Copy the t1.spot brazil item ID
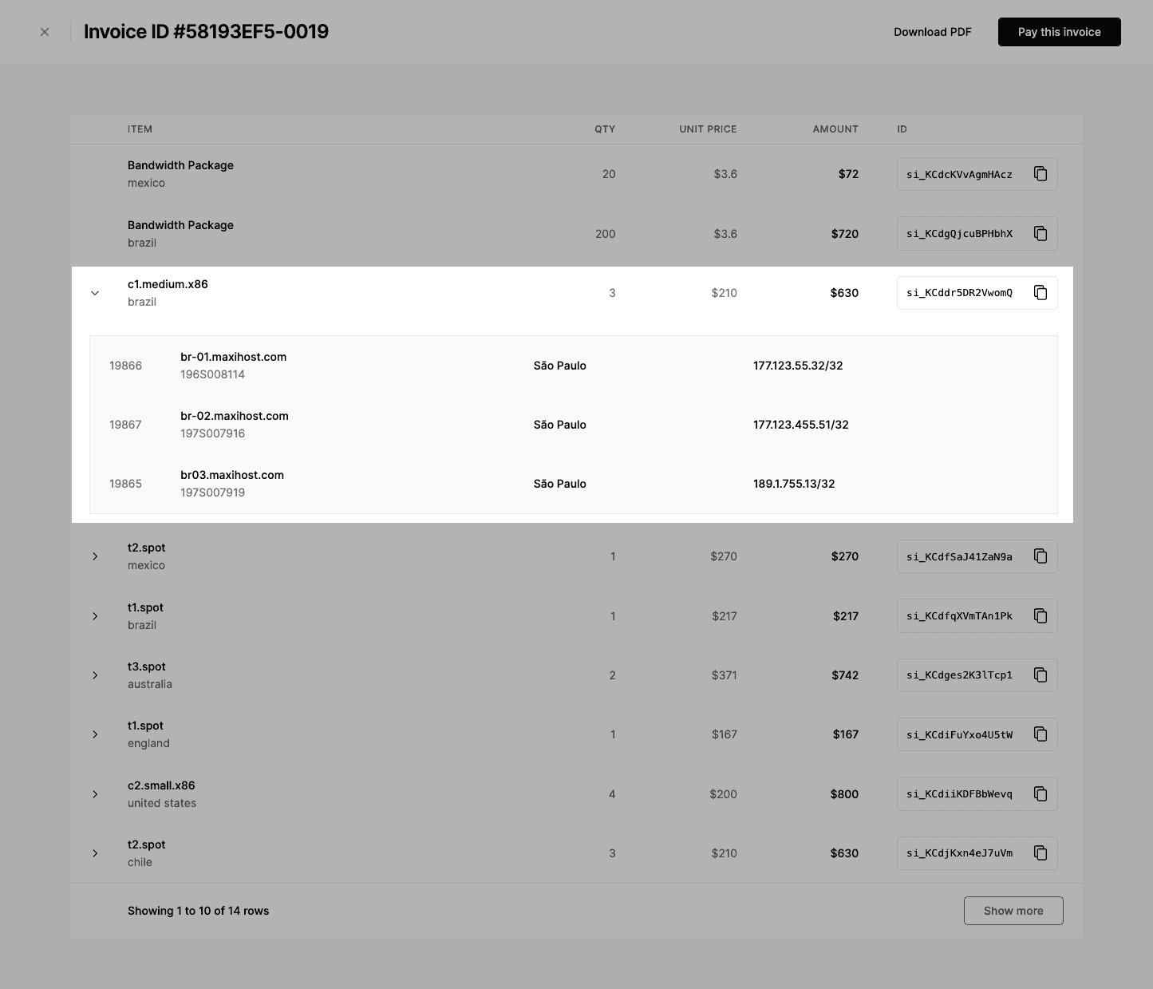Viewport: 1153px width, 989px height. tap(1040, 615)
